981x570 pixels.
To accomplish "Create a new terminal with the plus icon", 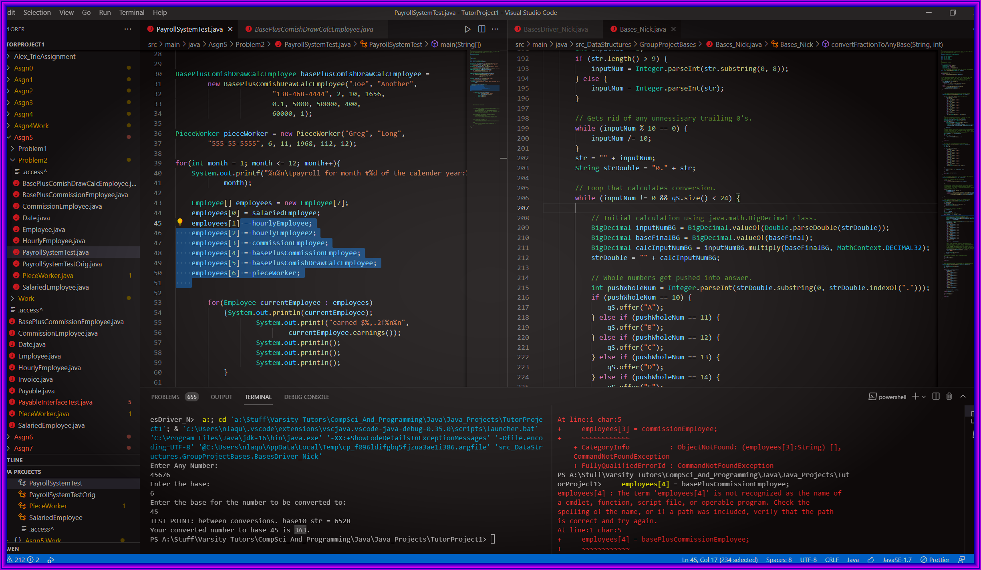I will (915, 397).
